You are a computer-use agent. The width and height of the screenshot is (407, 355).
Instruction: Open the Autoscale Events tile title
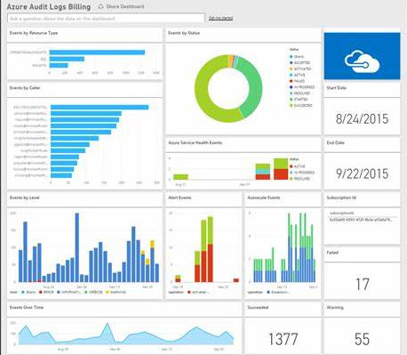[x=264, y=198]
